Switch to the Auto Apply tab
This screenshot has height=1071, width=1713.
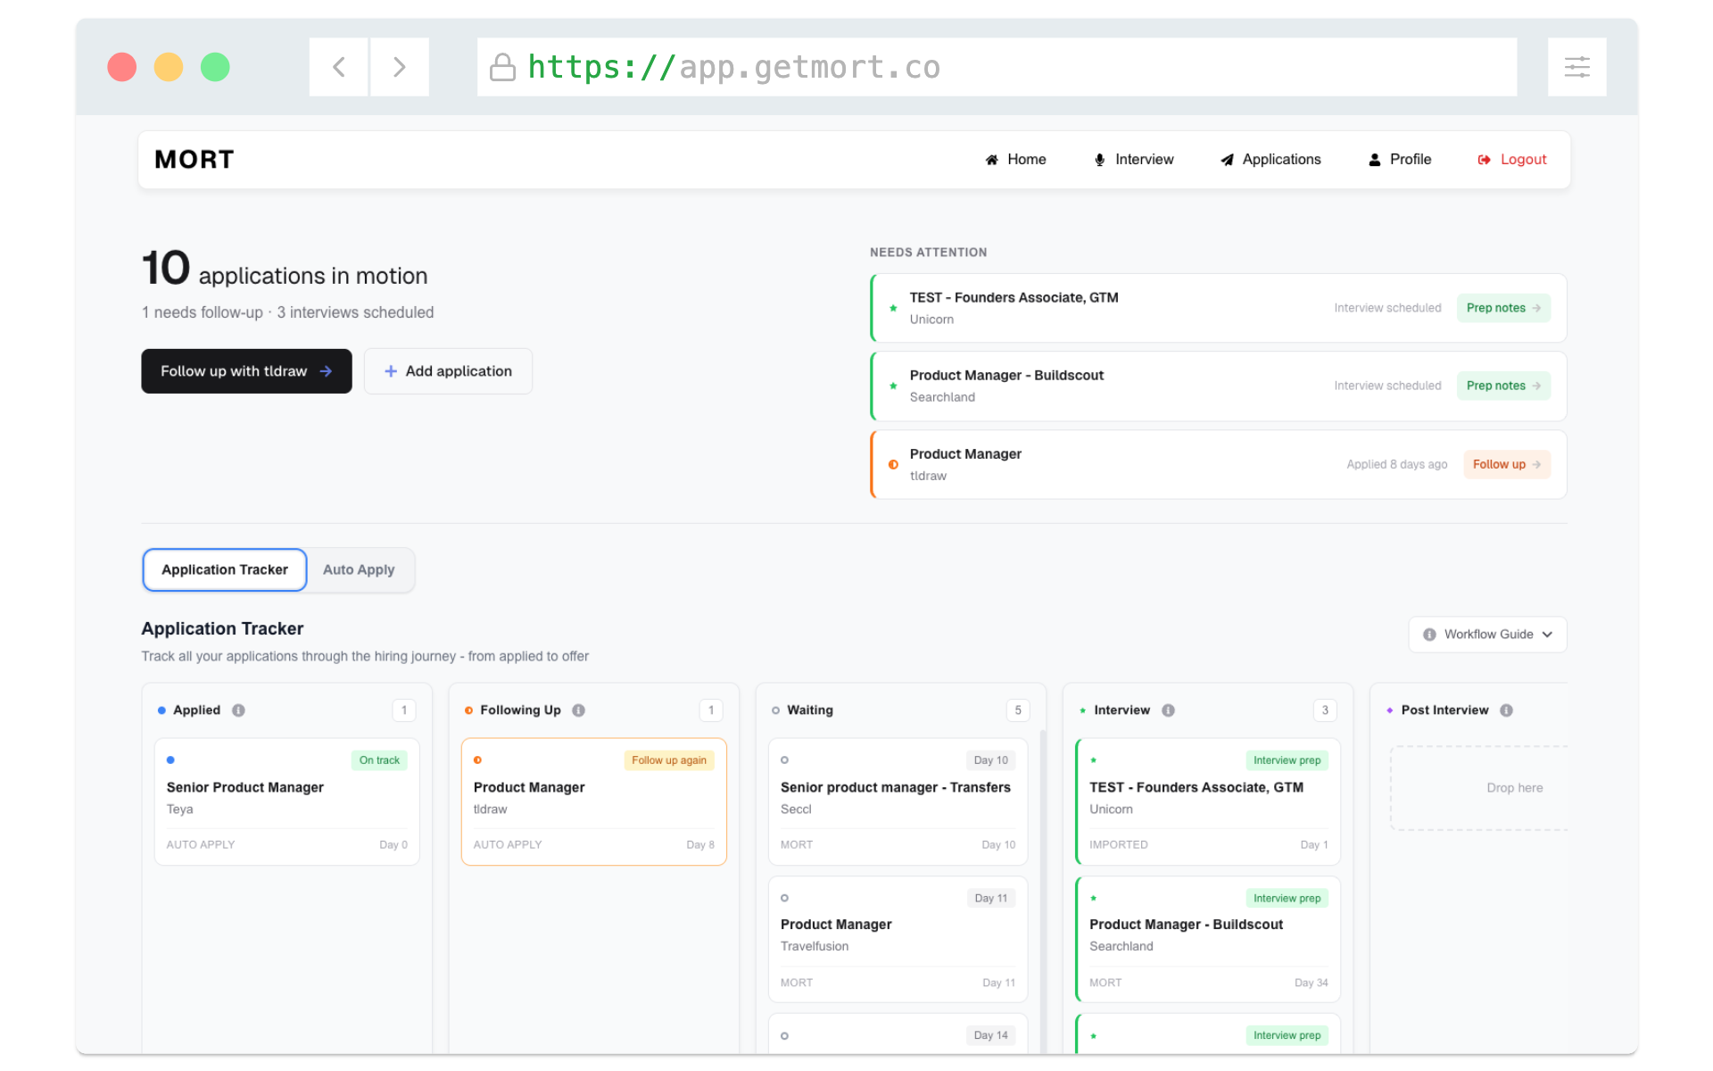coord(359,569)
